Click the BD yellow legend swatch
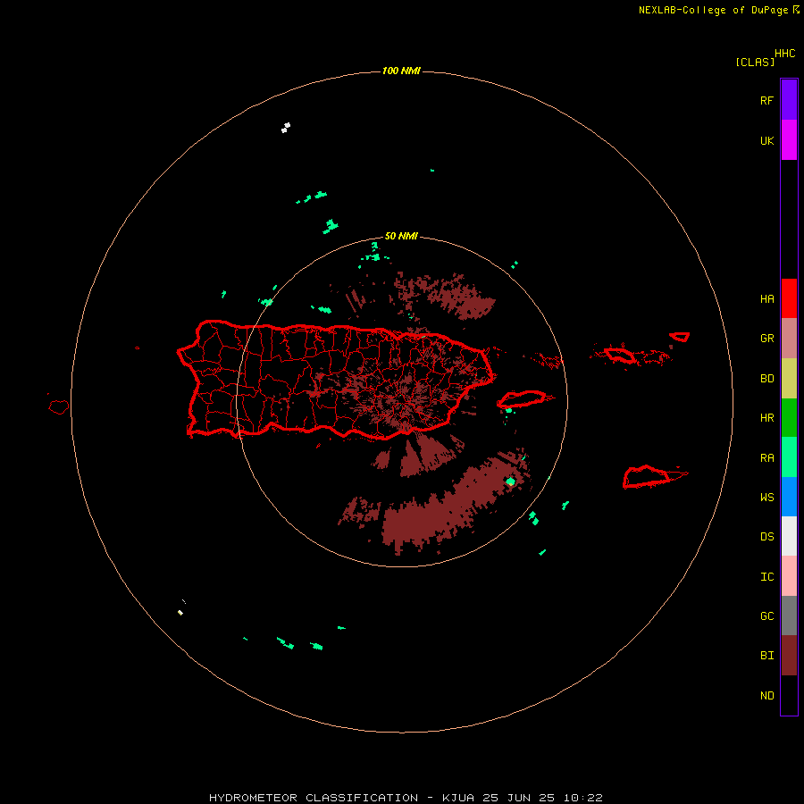The height and width of the screenshot is (804, 804). pyautogui.click(x=789, y=379)
